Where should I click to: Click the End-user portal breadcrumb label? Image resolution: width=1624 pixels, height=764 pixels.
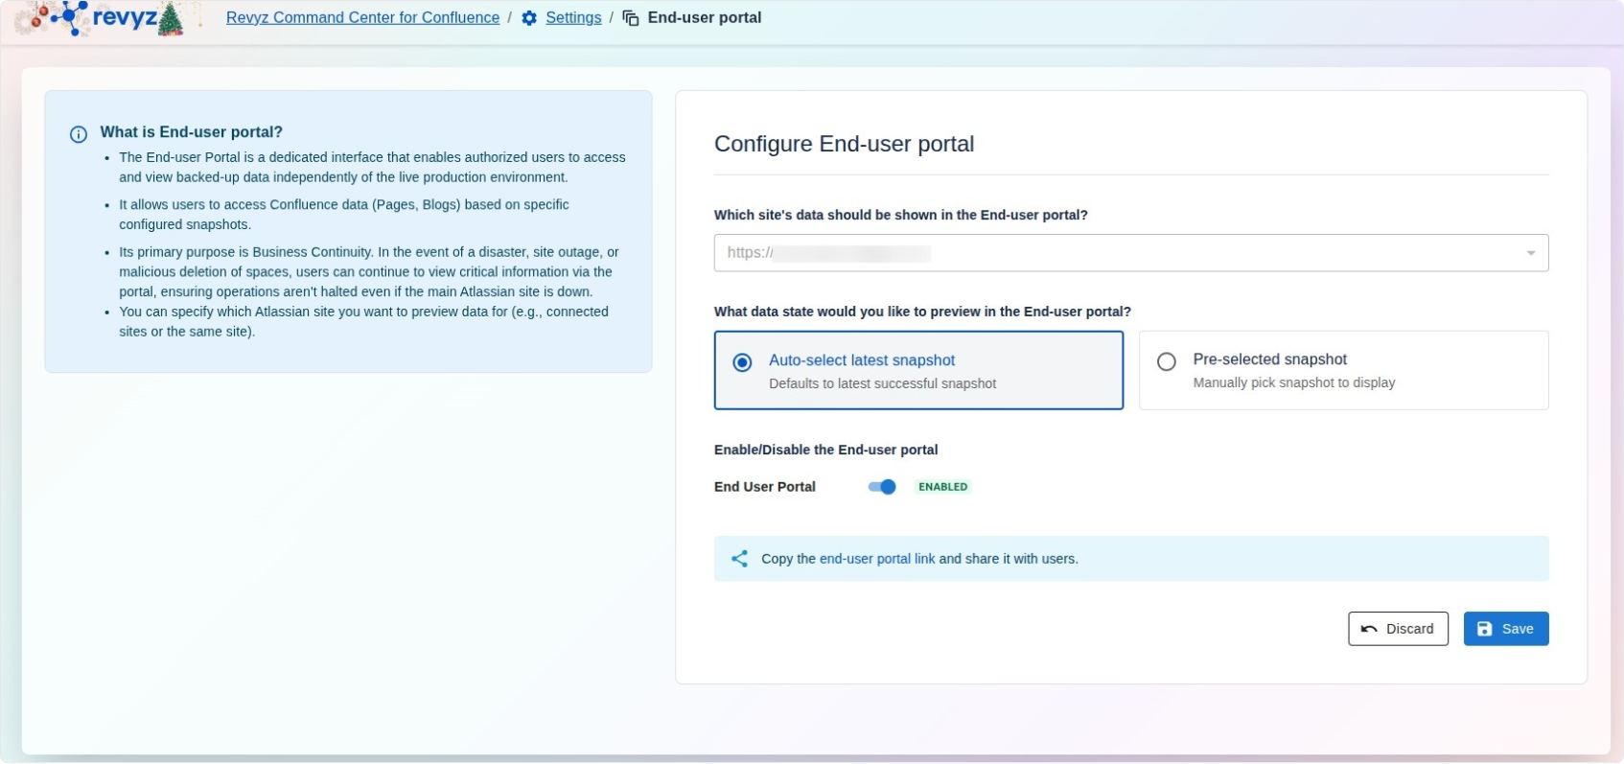click(x=704, y=17)
